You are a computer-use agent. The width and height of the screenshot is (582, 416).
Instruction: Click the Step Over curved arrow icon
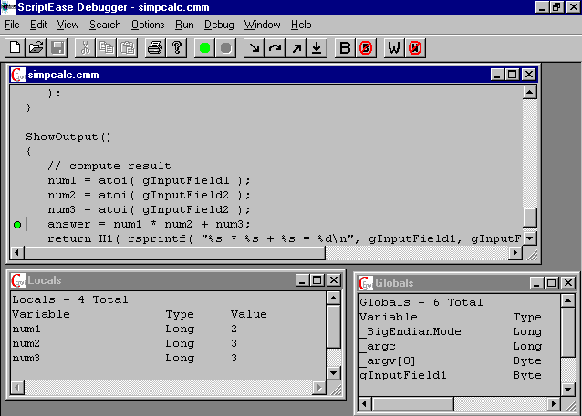(x=275, y=47)
